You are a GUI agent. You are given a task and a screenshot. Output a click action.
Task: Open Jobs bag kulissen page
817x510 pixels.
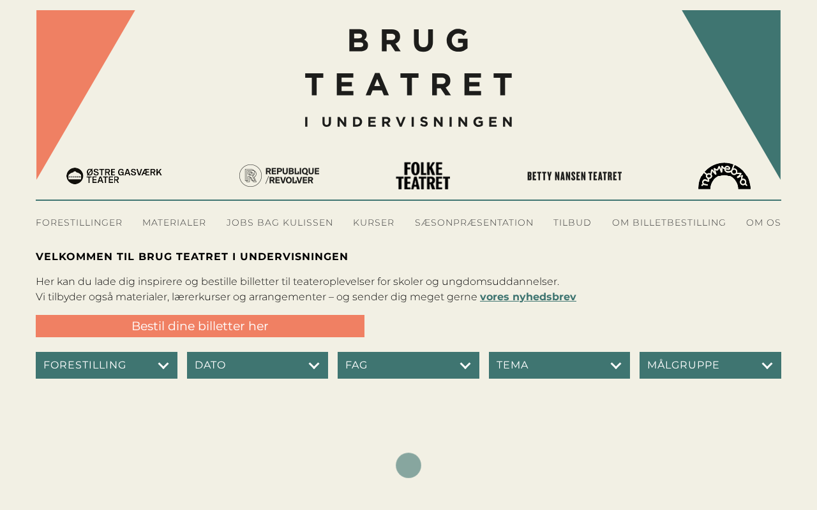point(280,222)
